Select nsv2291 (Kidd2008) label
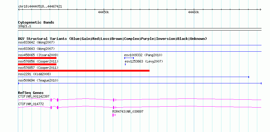Screen dimensions: 270x132 coord(35,74)
